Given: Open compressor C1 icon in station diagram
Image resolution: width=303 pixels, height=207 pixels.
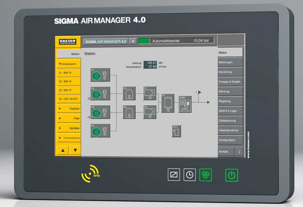Looking at the screenshot, I should point(100,75).
